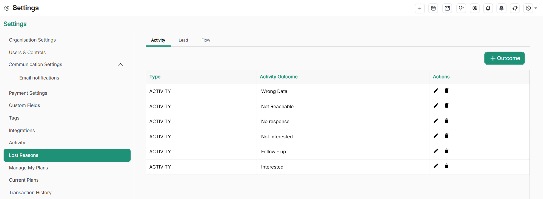Click the + Outcome button
543x199 pixels.
point(504,58)
